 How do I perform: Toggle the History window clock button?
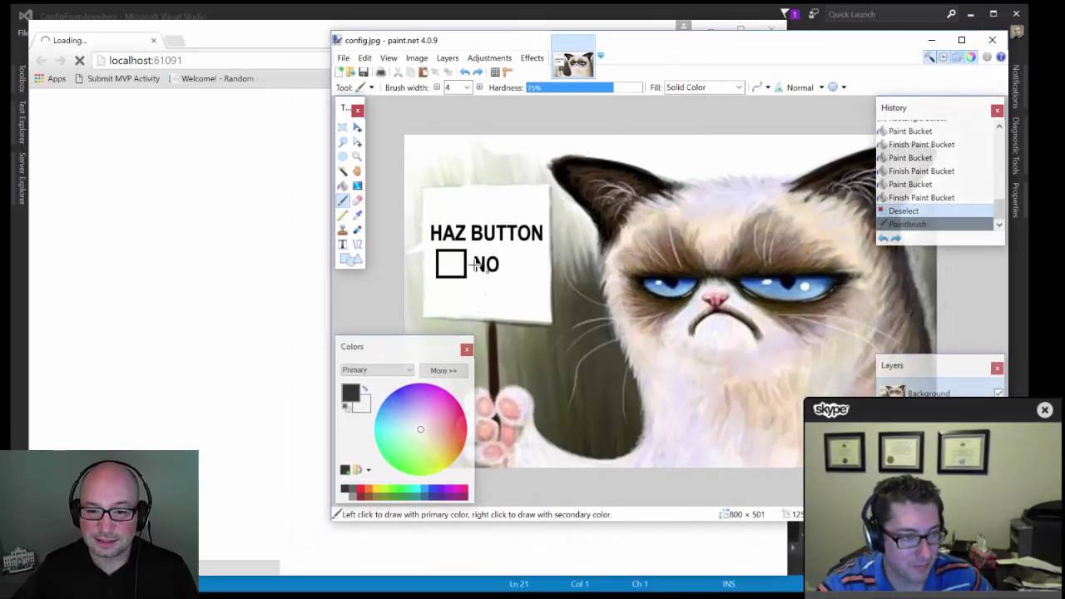click(943, 57)
